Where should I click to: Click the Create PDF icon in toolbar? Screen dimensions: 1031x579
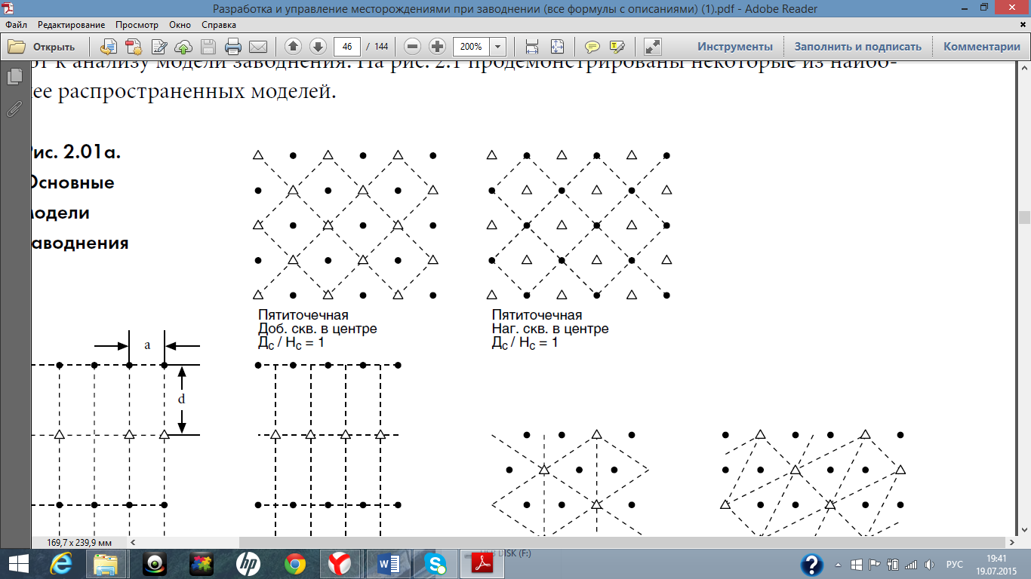(134, 47)
